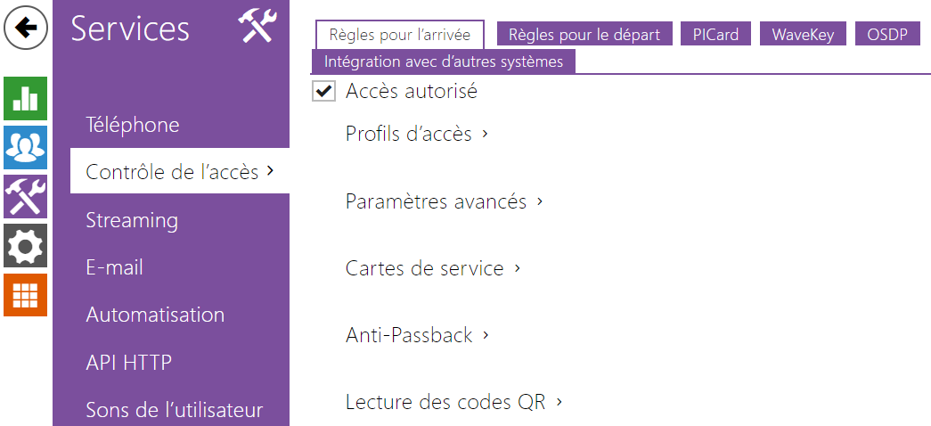Open the Automatisation menu item
Viewport: 931px width, 426px height.
tap(155, 315)
